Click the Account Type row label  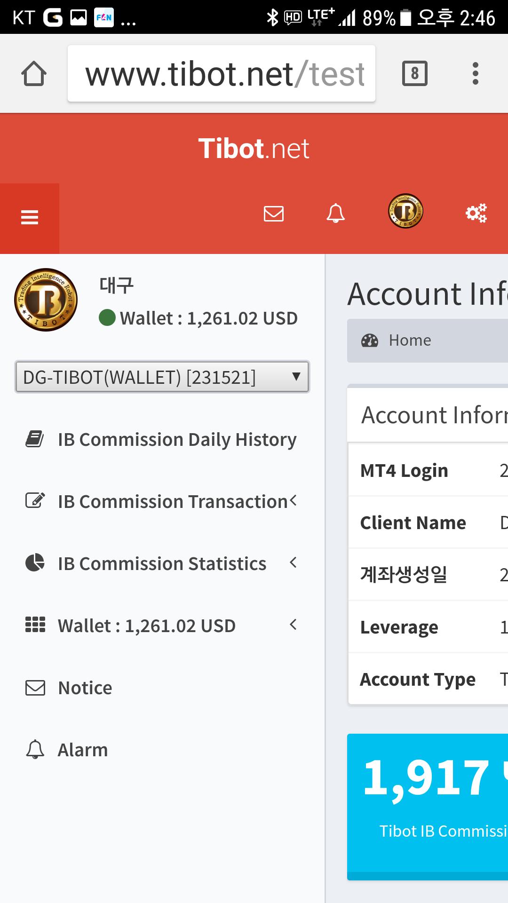point(418,680)
